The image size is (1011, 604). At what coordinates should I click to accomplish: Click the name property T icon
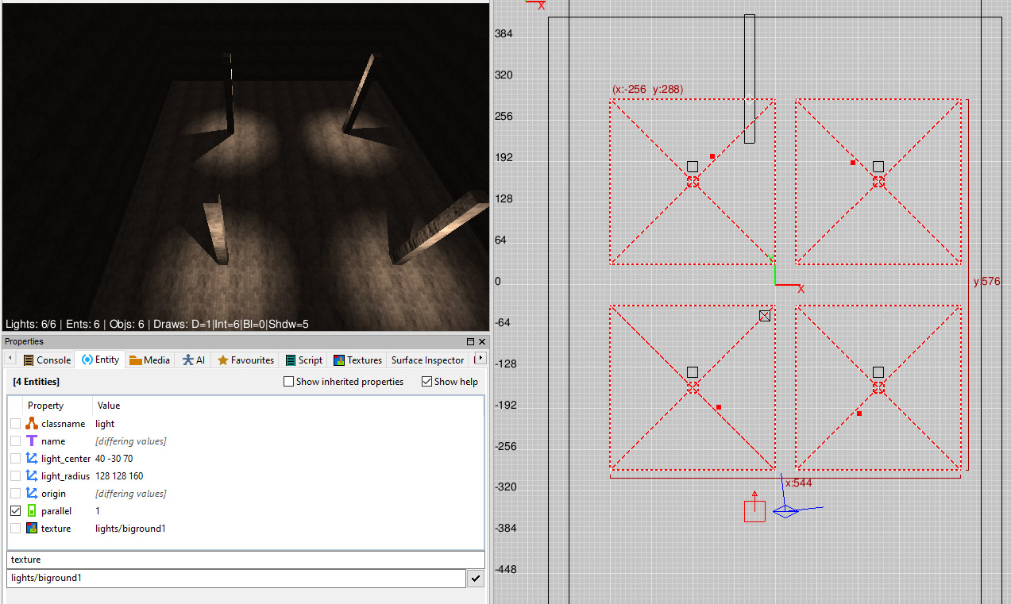32,441
